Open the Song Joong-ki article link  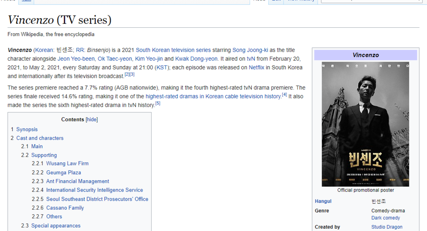click(x=250, y=50)
